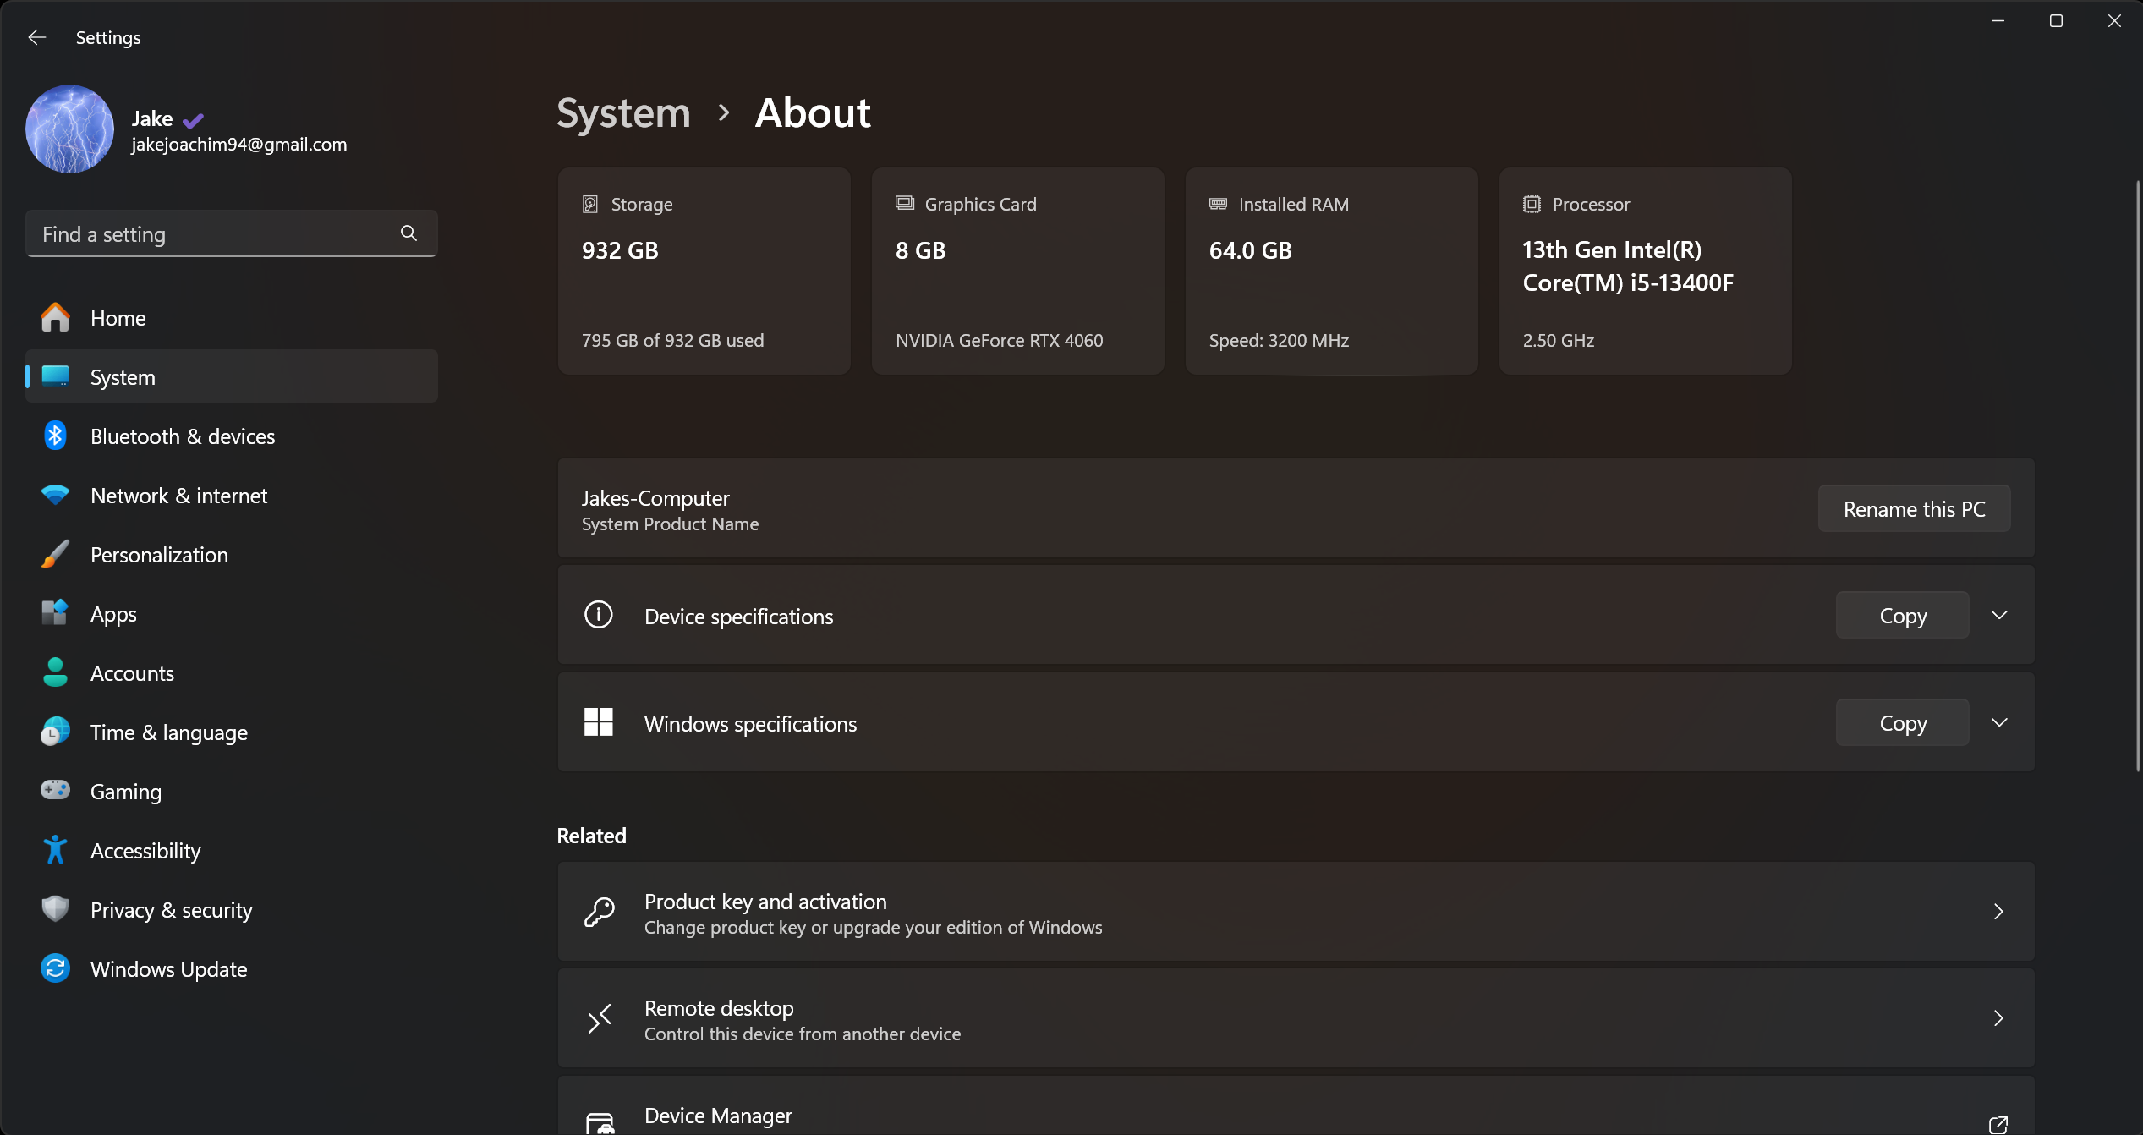Click Device specifications info icon

(x=598, y=615)
